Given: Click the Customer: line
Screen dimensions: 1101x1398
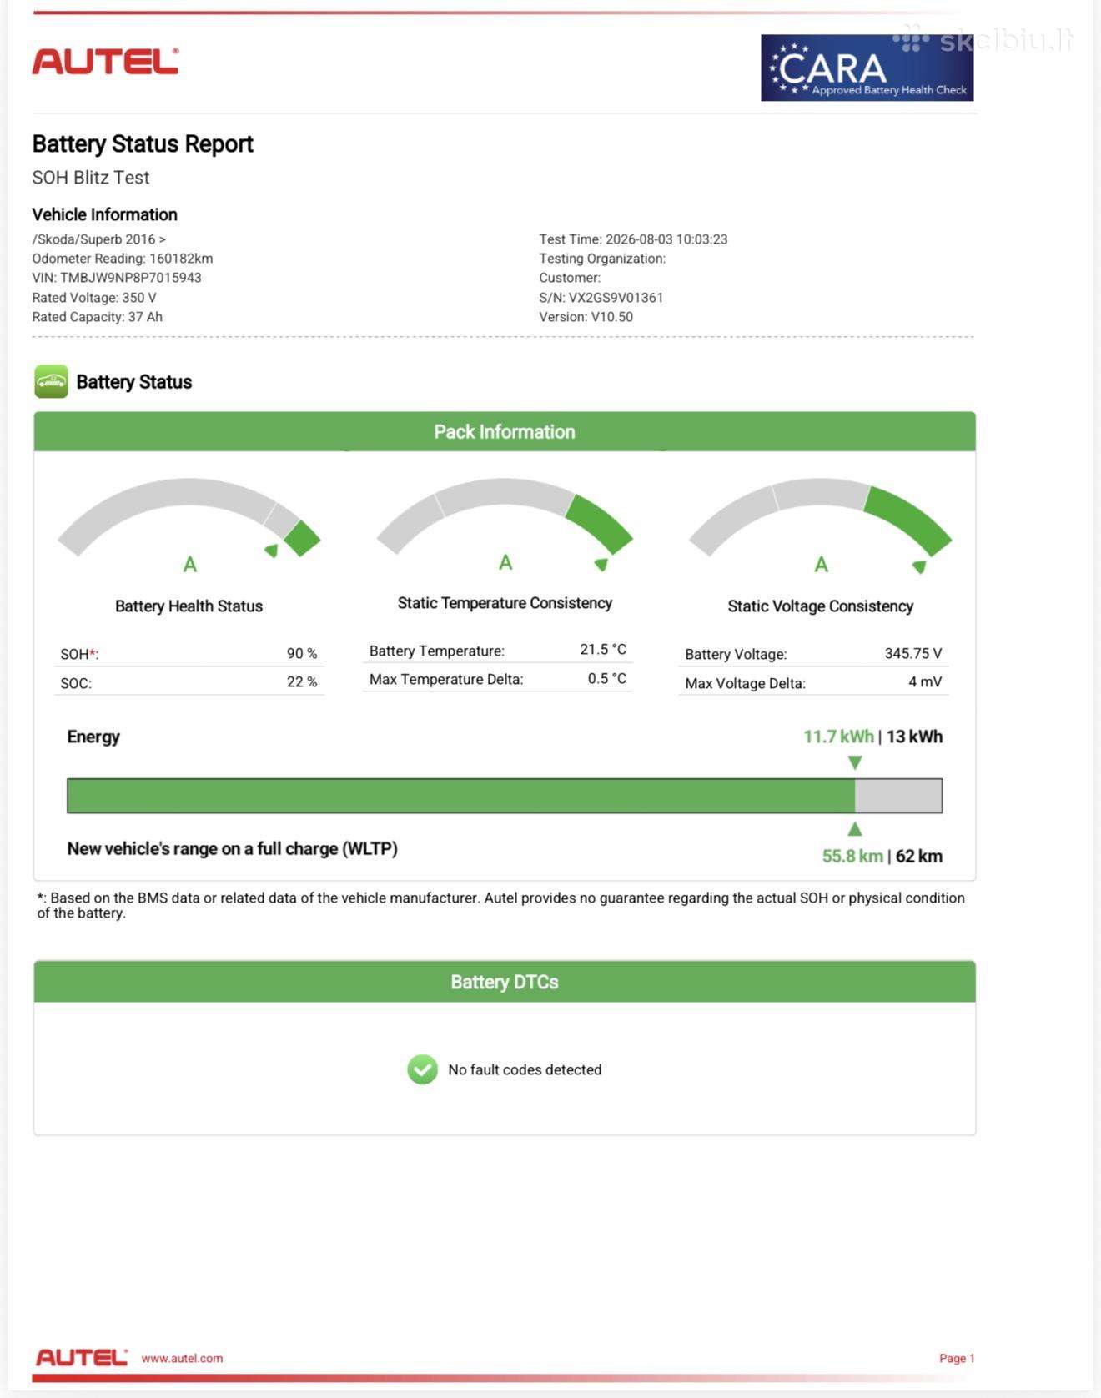Looking at the screenshot, I should 570,278.
